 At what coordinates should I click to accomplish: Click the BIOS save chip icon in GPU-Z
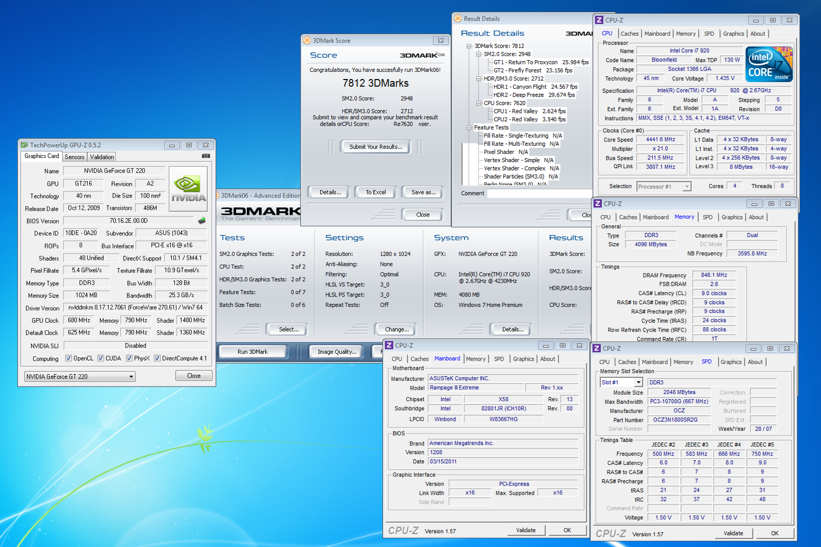(202, 221)
